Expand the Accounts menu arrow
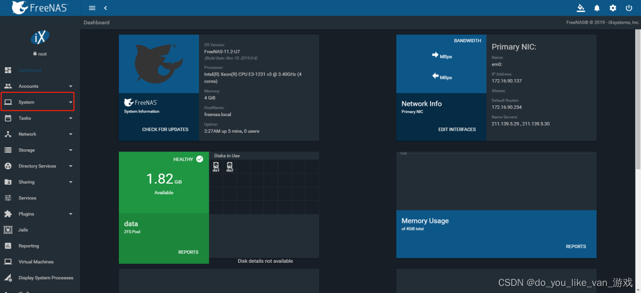 tap(70, 86)
